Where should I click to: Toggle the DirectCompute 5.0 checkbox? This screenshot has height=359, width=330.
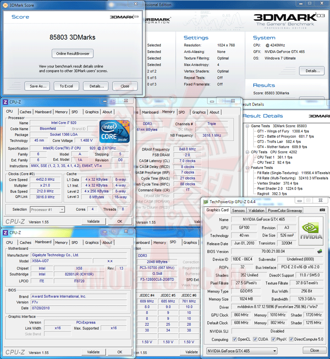click(291, 339)
